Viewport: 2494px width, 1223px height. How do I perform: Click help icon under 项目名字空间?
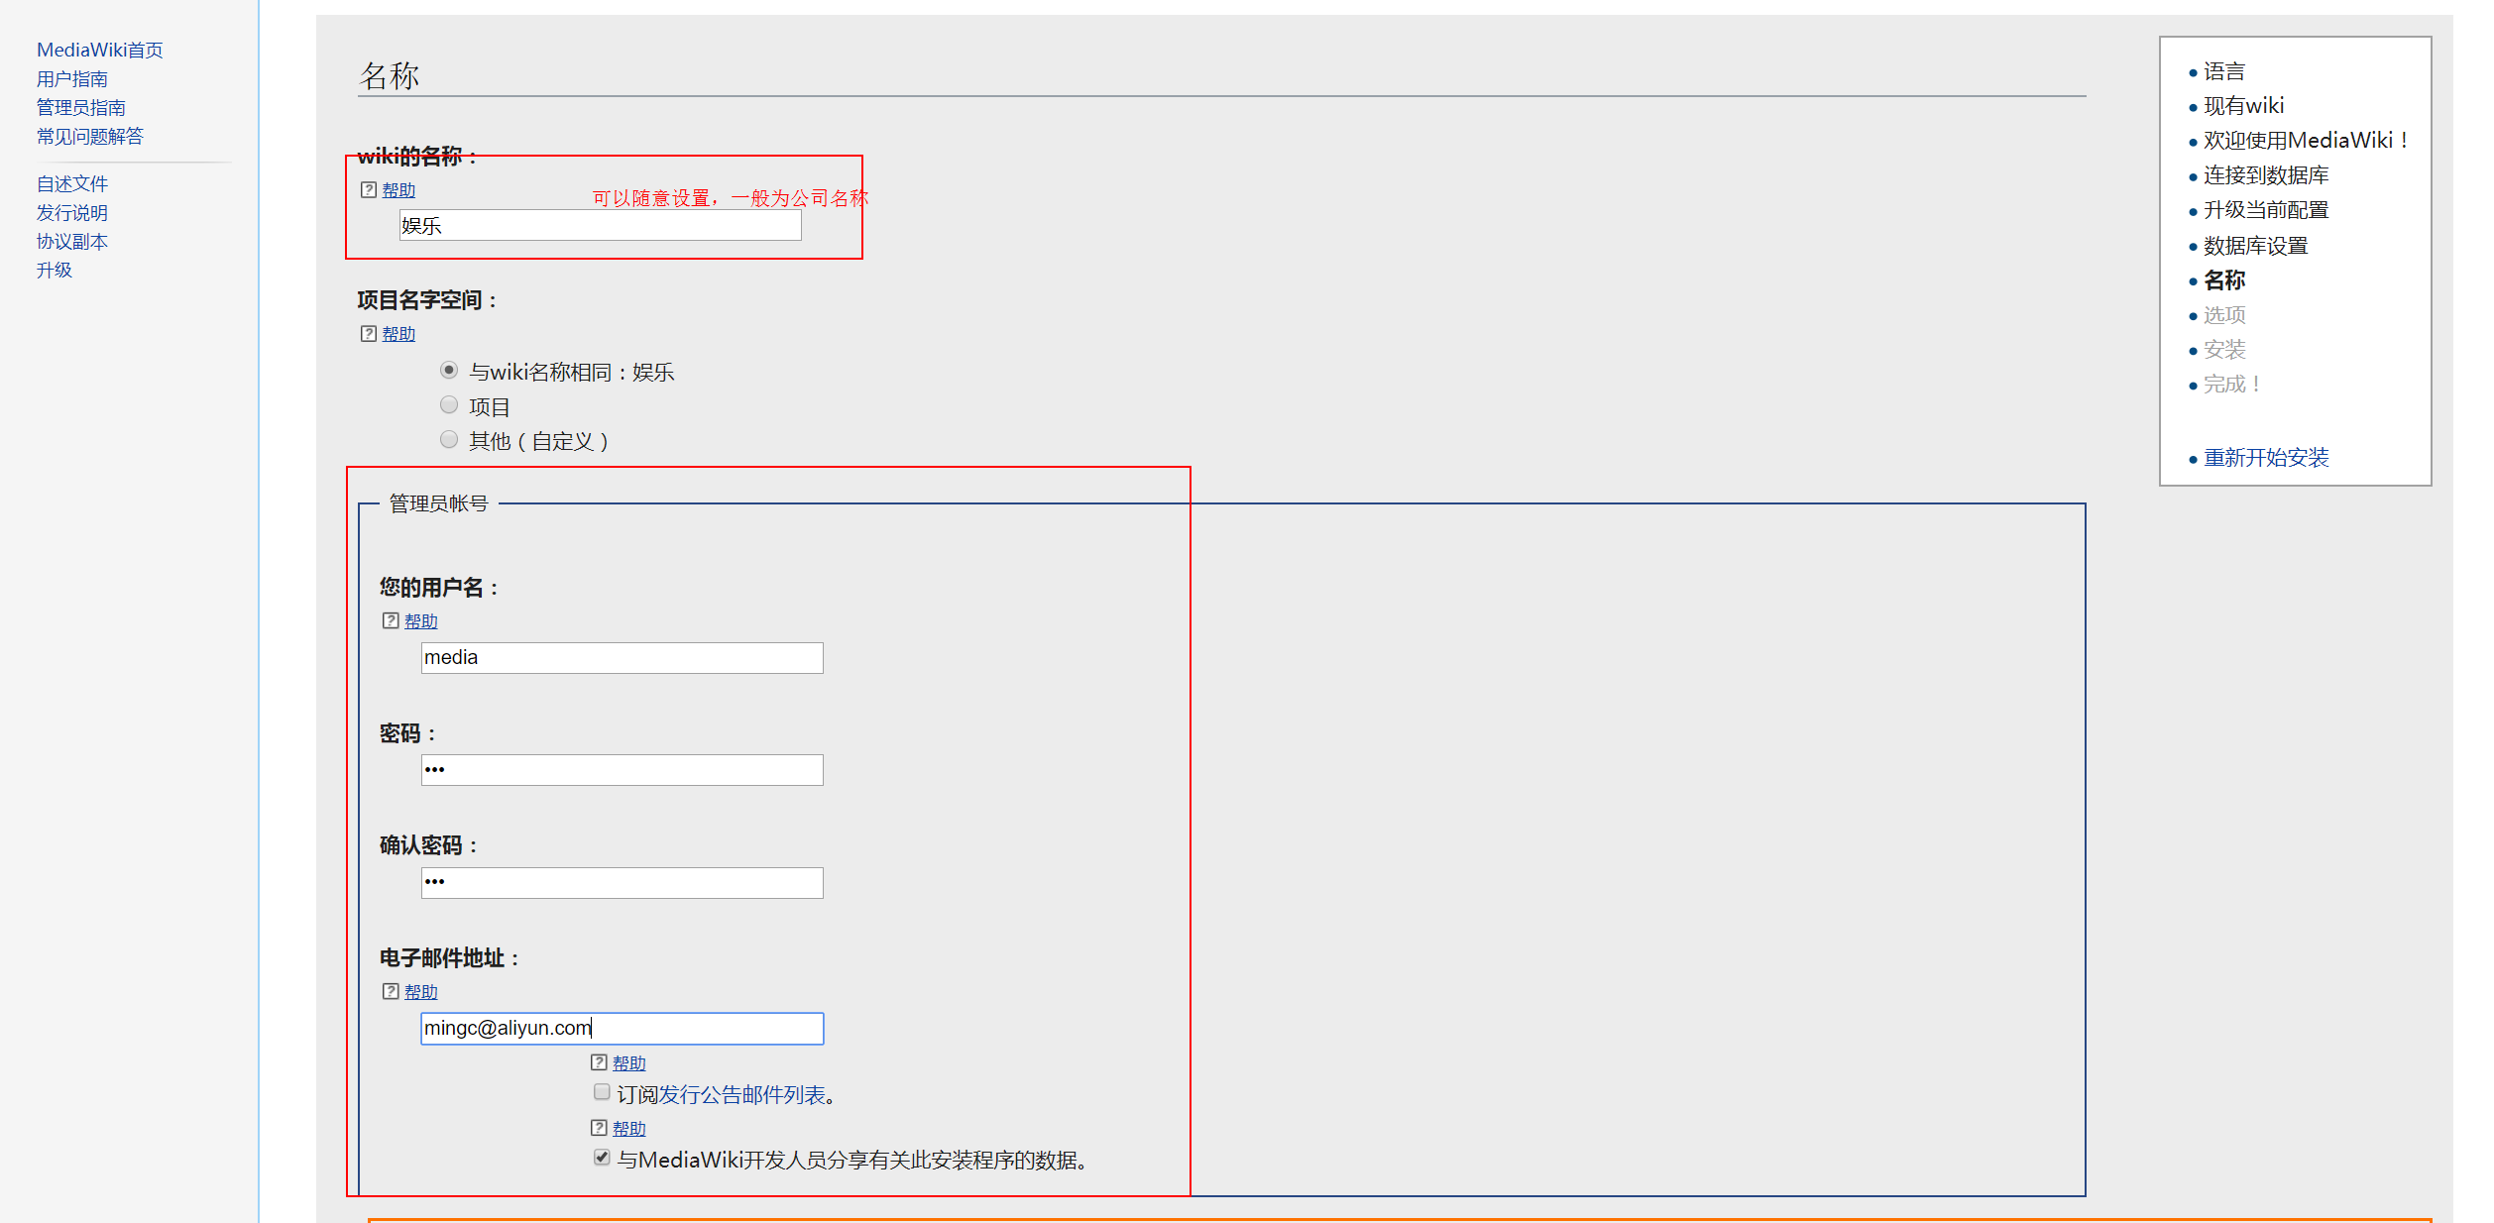(x=369, y=334)
